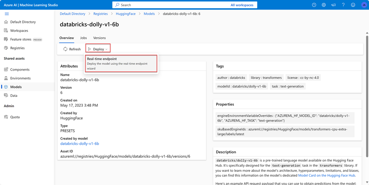Toggle the hamburger navigation menu

point(7,14)
